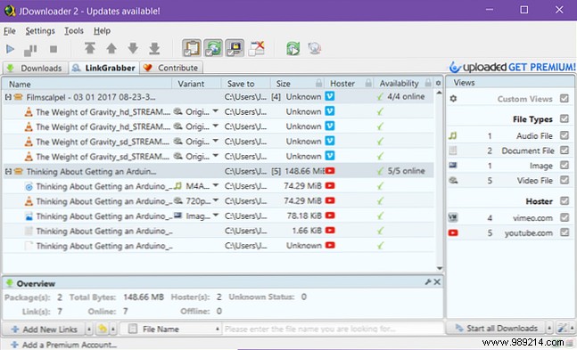577x350 pixels.
Task: Click the table scrollbar down arrow
Action: point(439,268)
